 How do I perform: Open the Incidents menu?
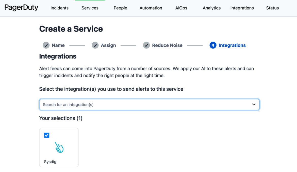pos(59,8)
